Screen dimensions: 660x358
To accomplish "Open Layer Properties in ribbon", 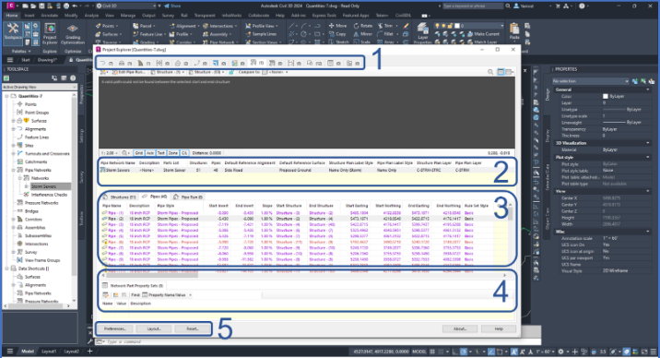I will click(x=422, y=33).
